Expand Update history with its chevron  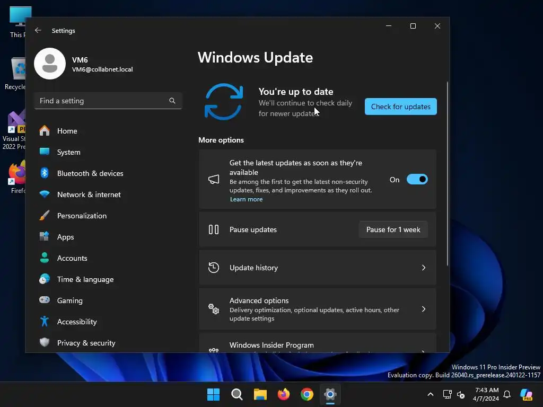pos(424,268)
